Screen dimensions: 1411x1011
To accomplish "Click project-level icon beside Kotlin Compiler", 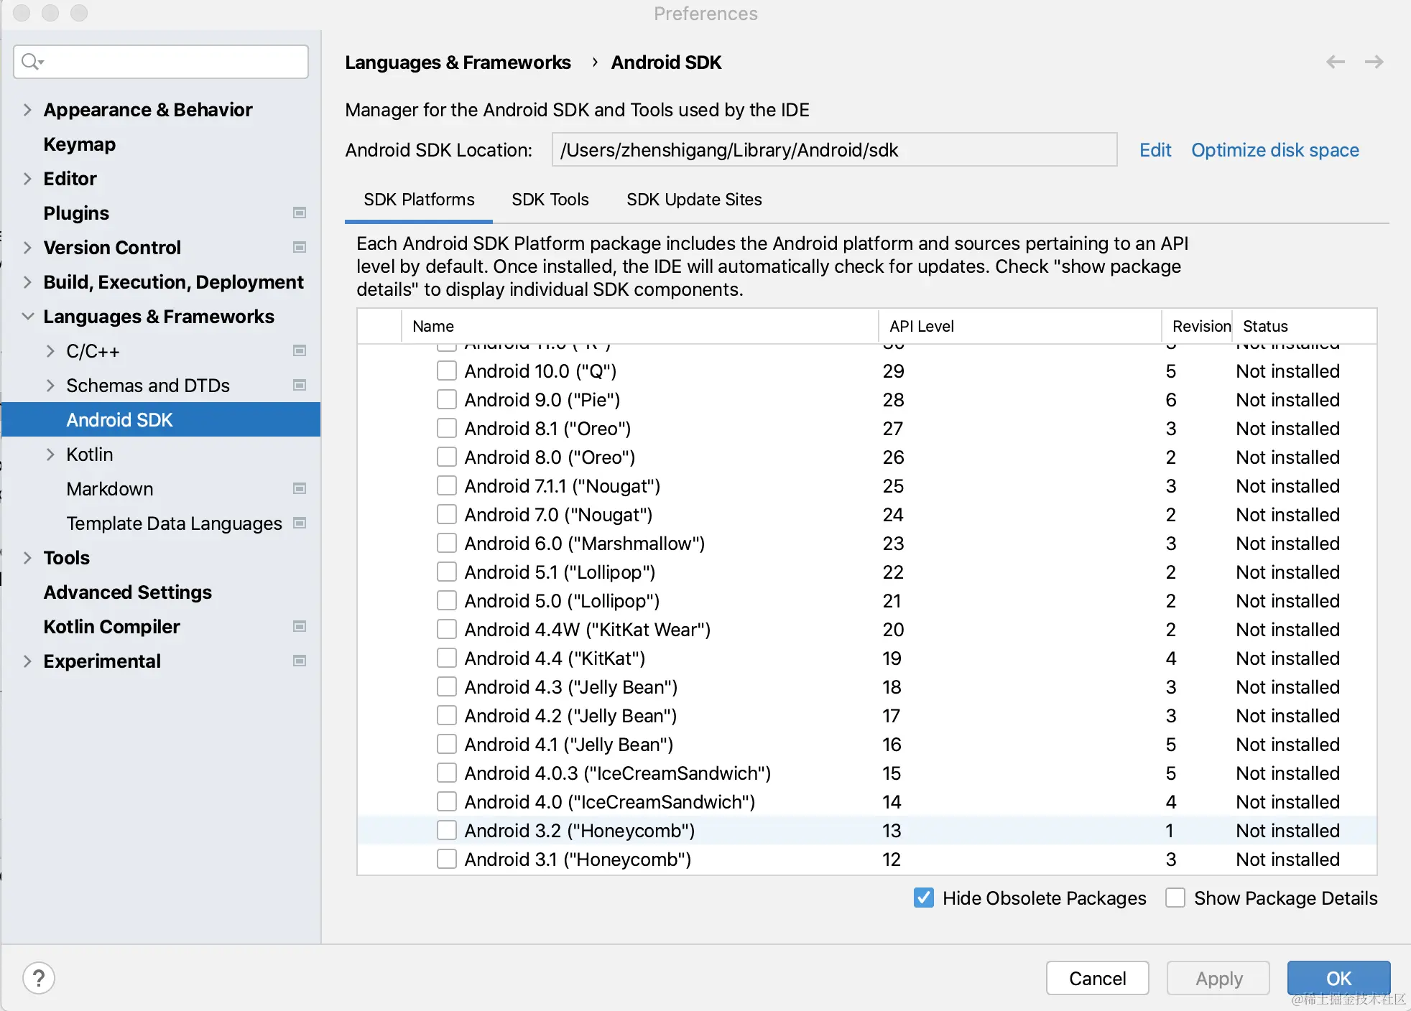I will click(x=300, y=627).
